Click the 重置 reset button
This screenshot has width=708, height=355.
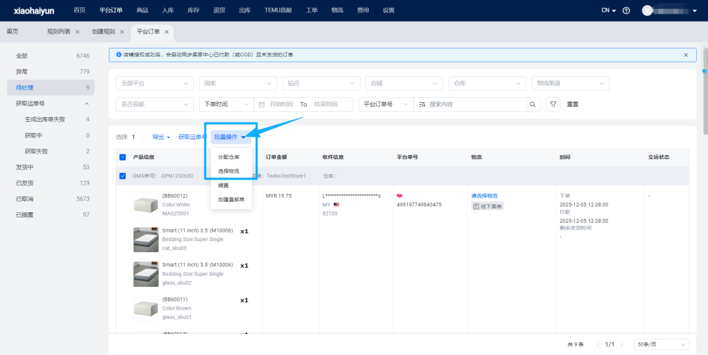point(572,104)
